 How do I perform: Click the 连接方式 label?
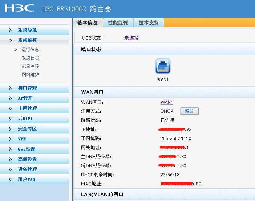point(91,111)
